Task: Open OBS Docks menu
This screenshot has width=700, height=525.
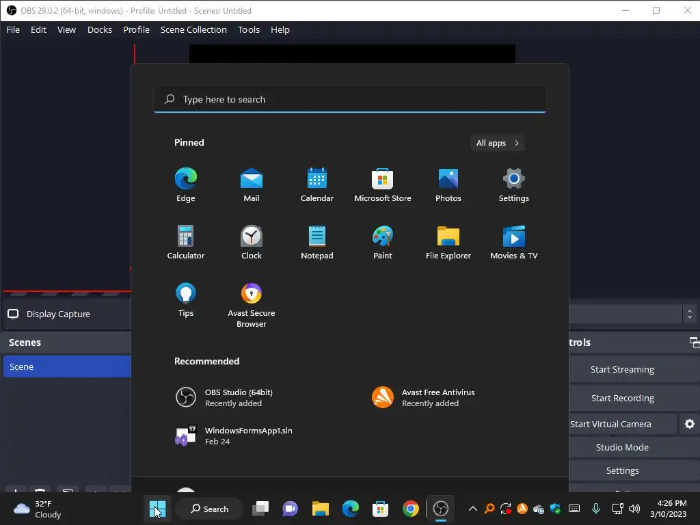Action: [100, 29]
